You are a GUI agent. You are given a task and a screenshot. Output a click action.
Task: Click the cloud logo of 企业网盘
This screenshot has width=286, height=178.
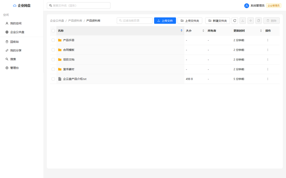pyautogui.click(x=15, y=6)
